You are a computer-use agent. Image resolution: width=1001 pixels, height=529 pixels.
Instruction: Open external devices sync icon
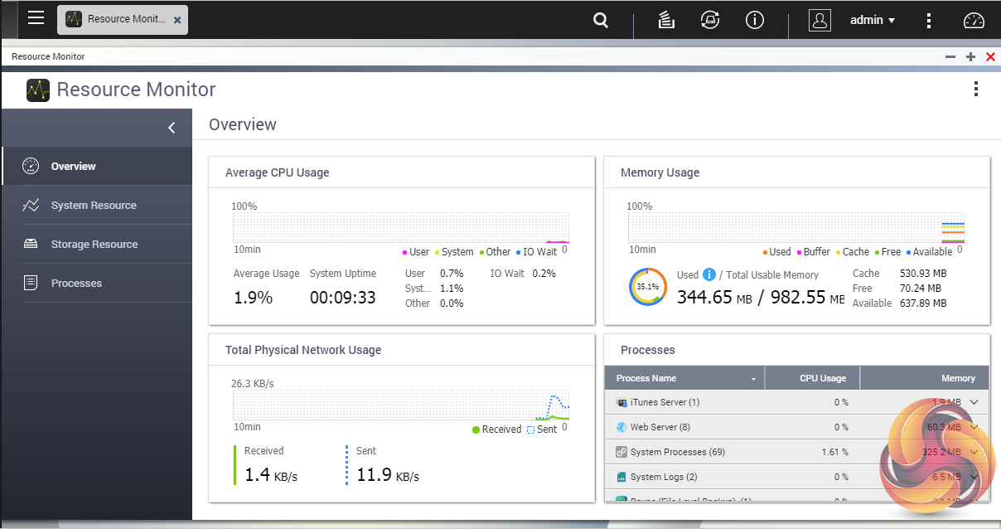(x=709, y=21)
